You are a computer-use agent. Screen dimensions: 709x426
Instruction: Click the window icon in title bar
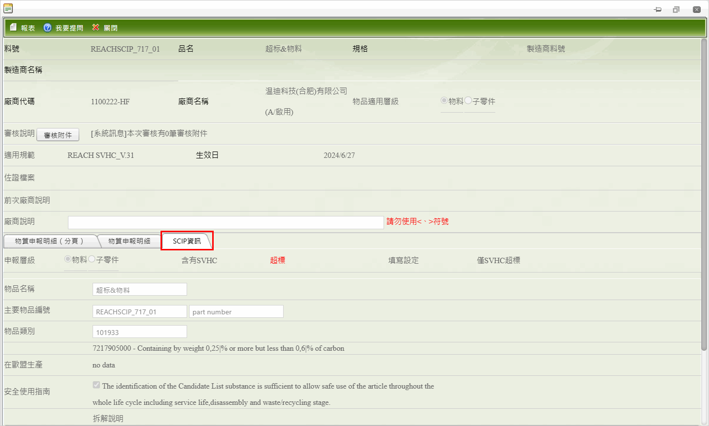pos(8,8)
